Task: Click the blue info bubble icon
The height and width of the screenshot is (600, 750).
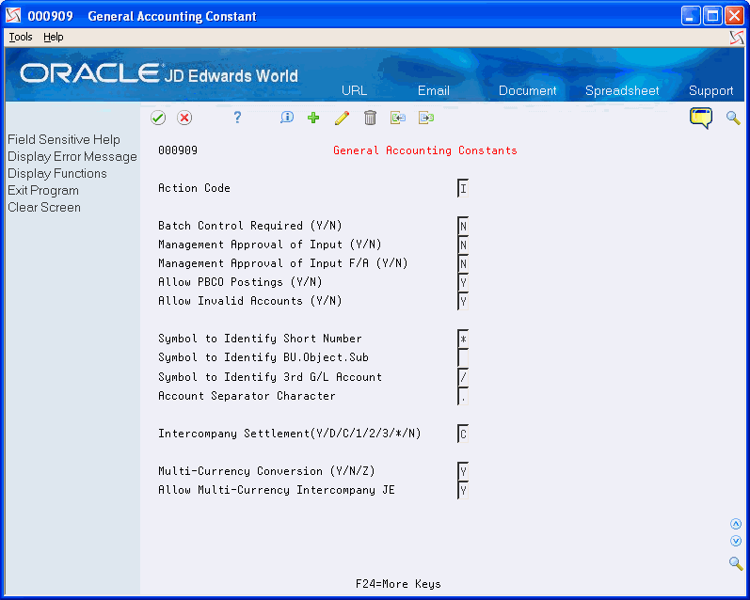Action: 286,118
